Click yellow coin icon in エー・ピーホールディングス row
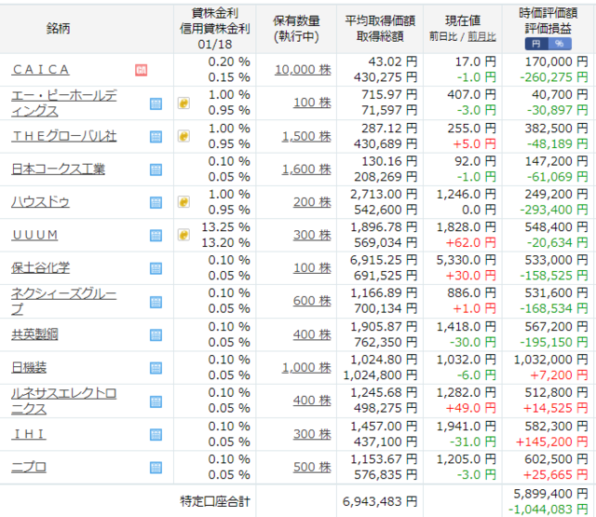This screenshot has width=596, height=517. pyautogui.click(x=183, y=103)
